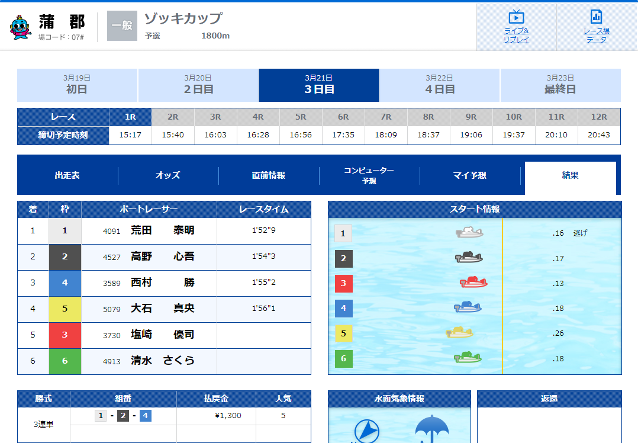Image resolution: width=638 pixels, height=443 pixels.
Task: Select the 直前情報 tab
Action: click(x=269, y=175)
